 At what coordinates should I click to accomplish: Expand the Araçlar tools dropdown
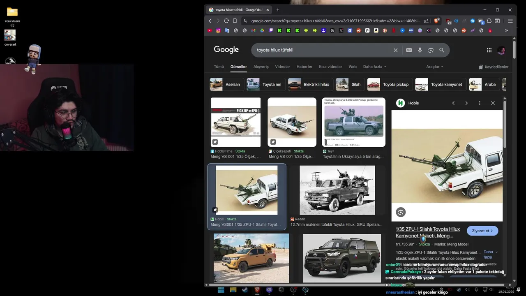point(435,67)
